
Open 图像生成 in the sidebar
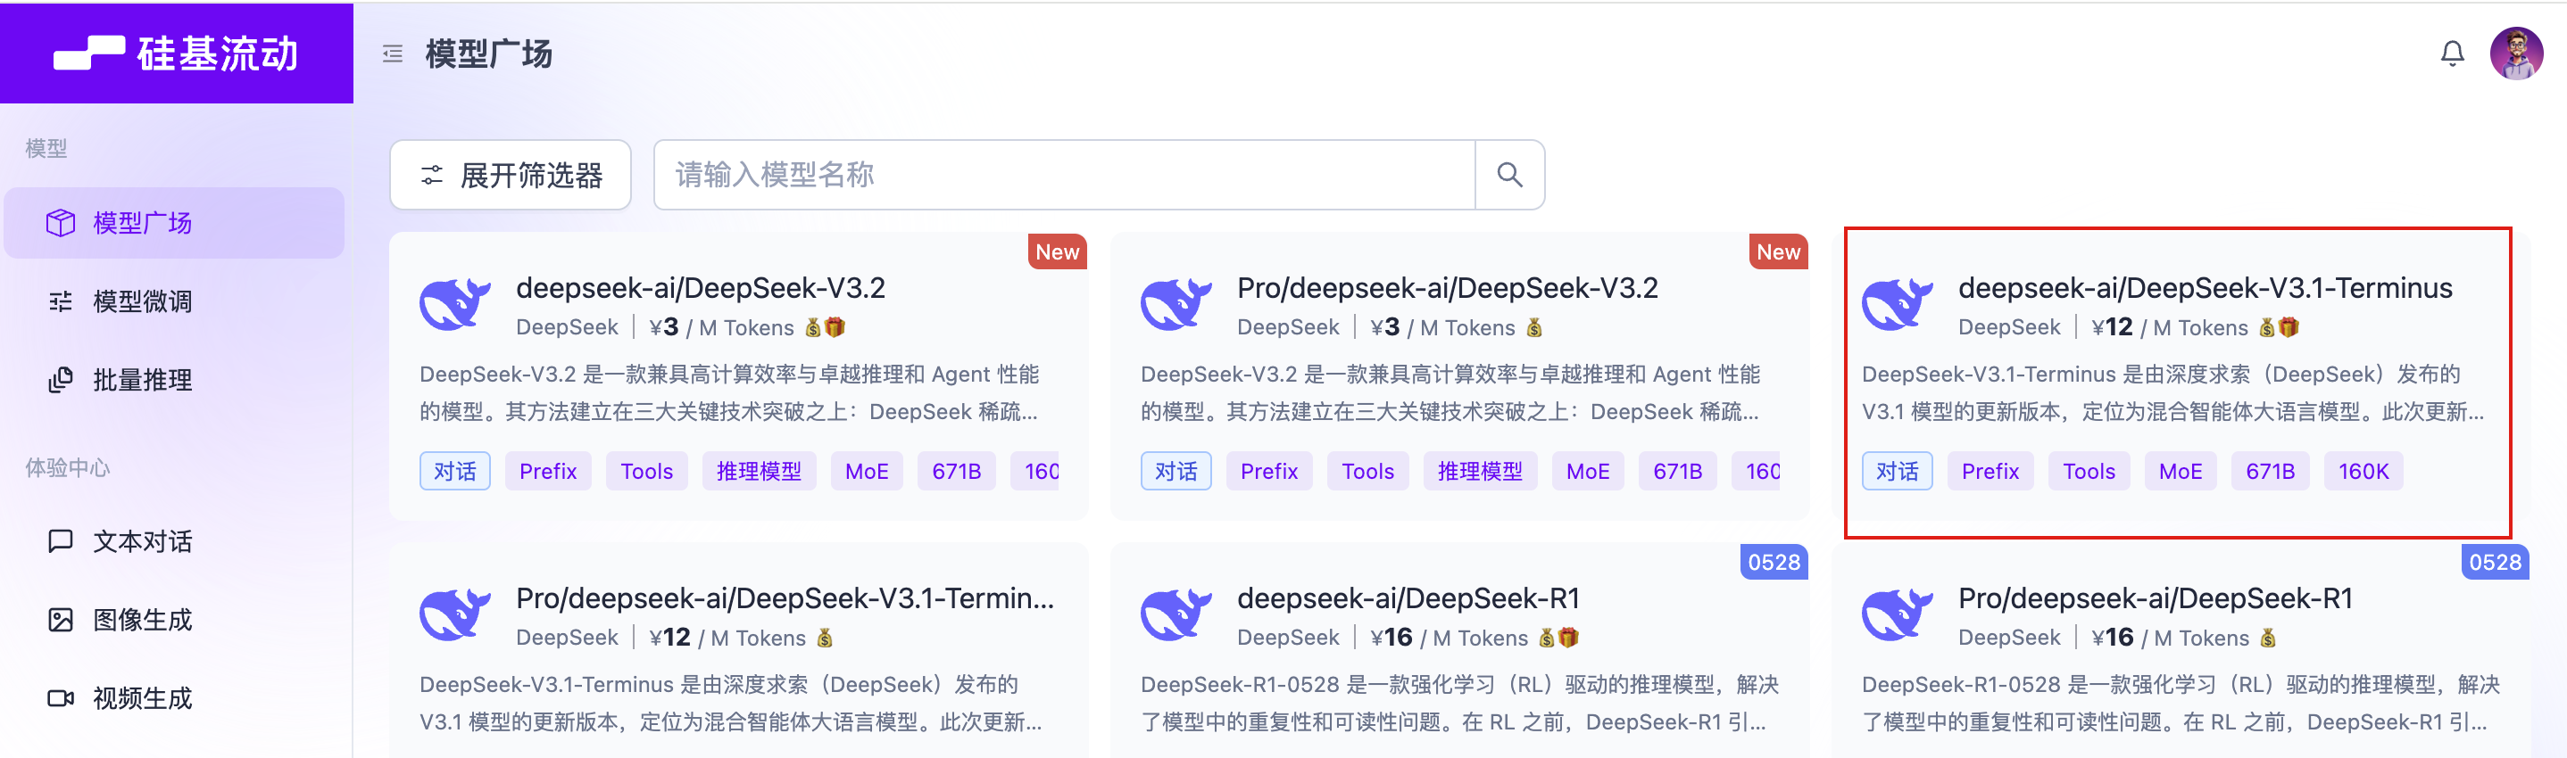[174, 621]
